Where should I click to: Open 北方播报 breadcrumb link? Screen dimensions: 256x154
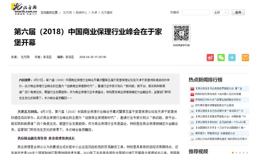click(x=107, y=13)
